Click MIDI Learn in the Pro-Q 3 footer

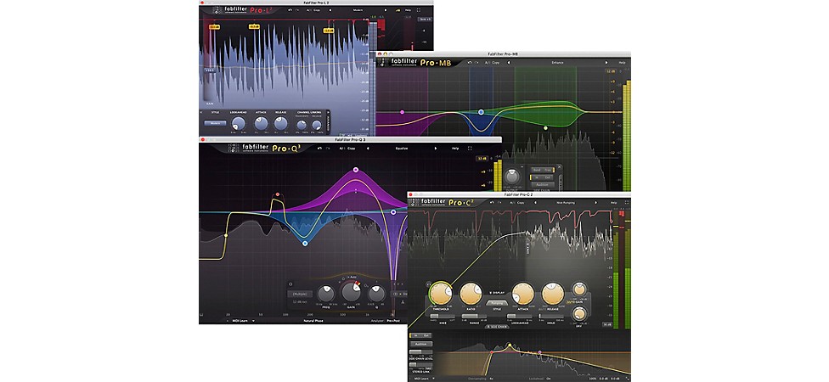point(240,321)
